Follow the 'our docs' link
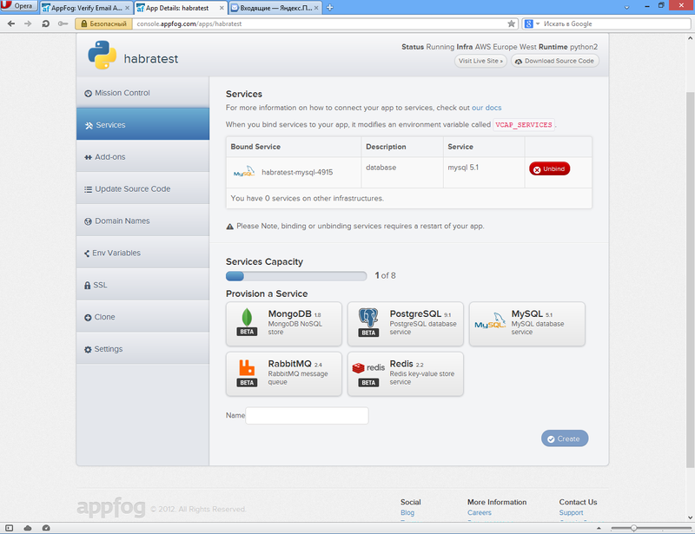The width and height of the screenshot is (695, 534). (x=486, y=108)
